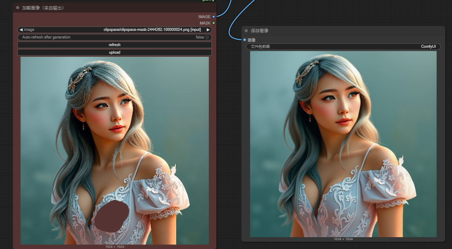Viewport: 452px width, 249px height.
Task: Click the collapse dot on 加载图像 node title
Action: click(17, 7)
